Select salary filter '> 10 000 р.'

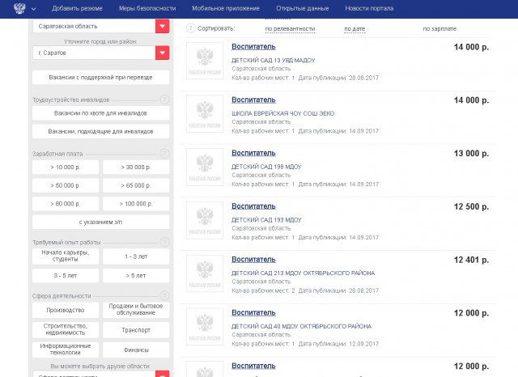pyautogui.click(x=66, y=167)
